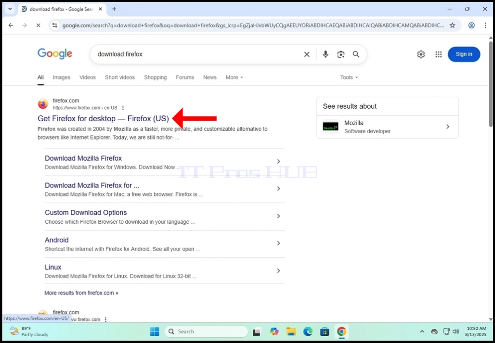
Task: Switch to Short videos tab
Action: coord(119,77)
